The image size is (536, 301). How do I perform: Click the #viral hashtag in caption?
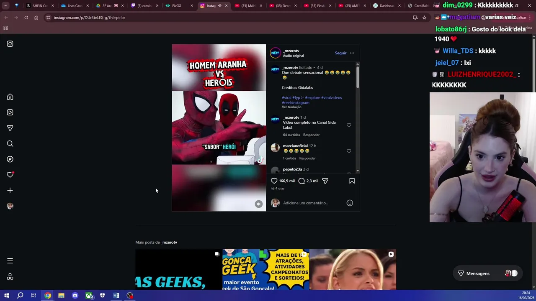pyautogui.click(x=286, y=98)
